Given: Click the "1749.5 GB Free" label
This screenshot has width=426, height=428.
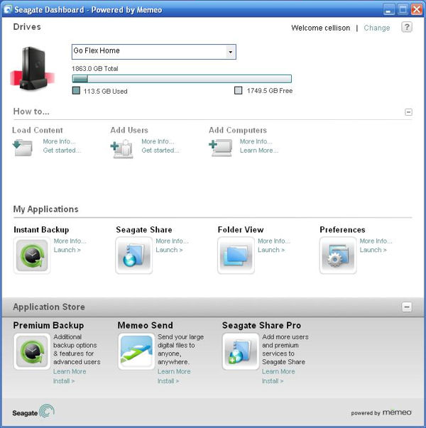Looking at the screenshot, I should click(x=270, y=91).
